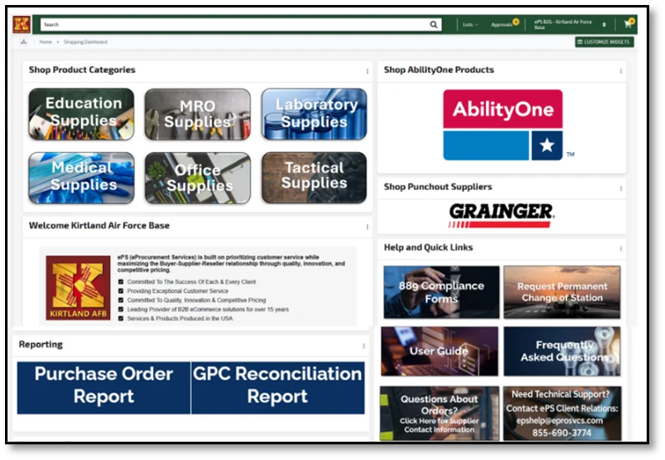Open Shop Punchout Suppliers widget options menu
This screenshot has height=460, width=665.
(x=621, y=188)
